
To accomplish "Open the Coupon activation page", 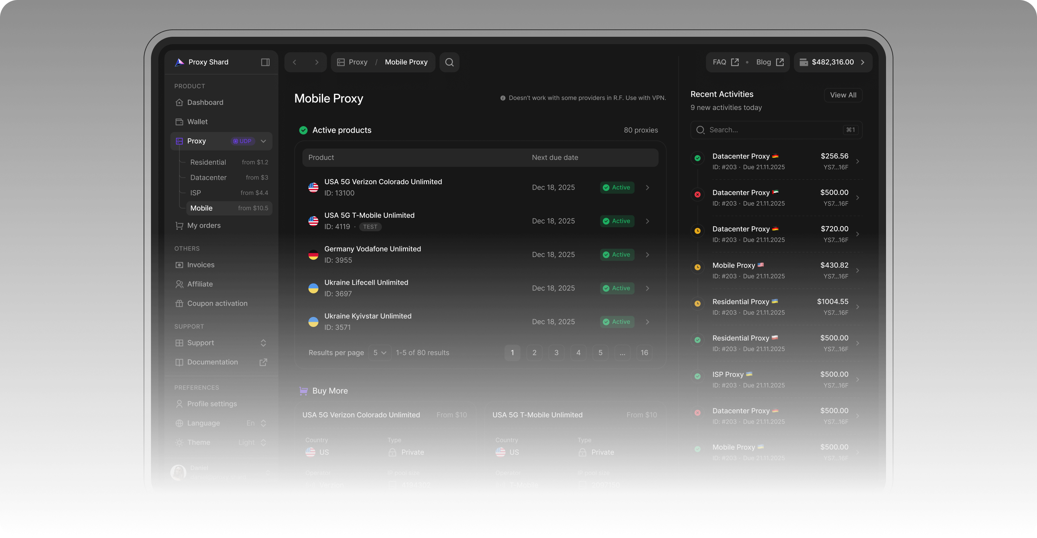I will click(217, 303).
